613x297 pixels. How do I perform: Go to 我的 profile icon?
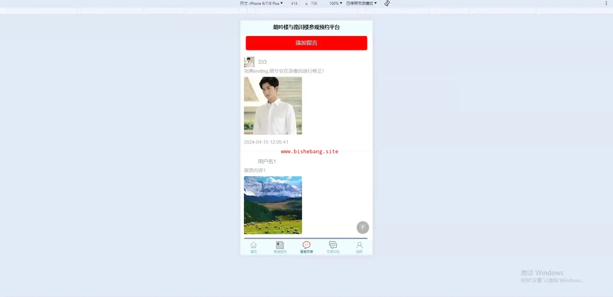coord(359,245)
